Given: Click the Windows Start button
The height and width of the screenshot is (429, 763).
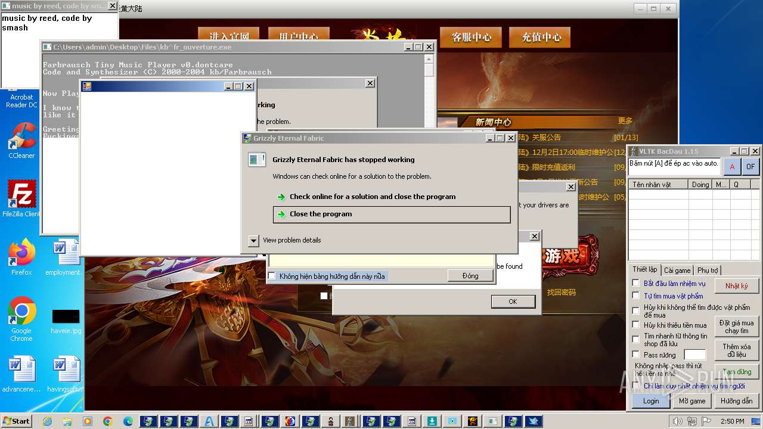Looking at the screenshot, I should point(16,421).
